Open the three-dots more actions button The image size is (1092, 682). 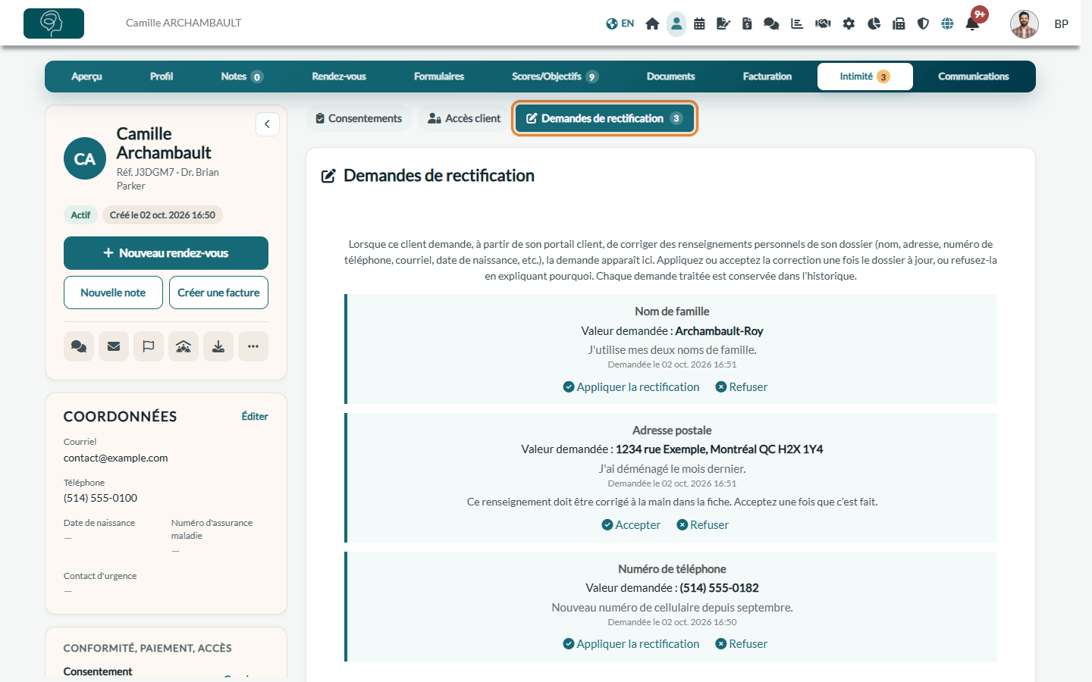pos(253,346)
